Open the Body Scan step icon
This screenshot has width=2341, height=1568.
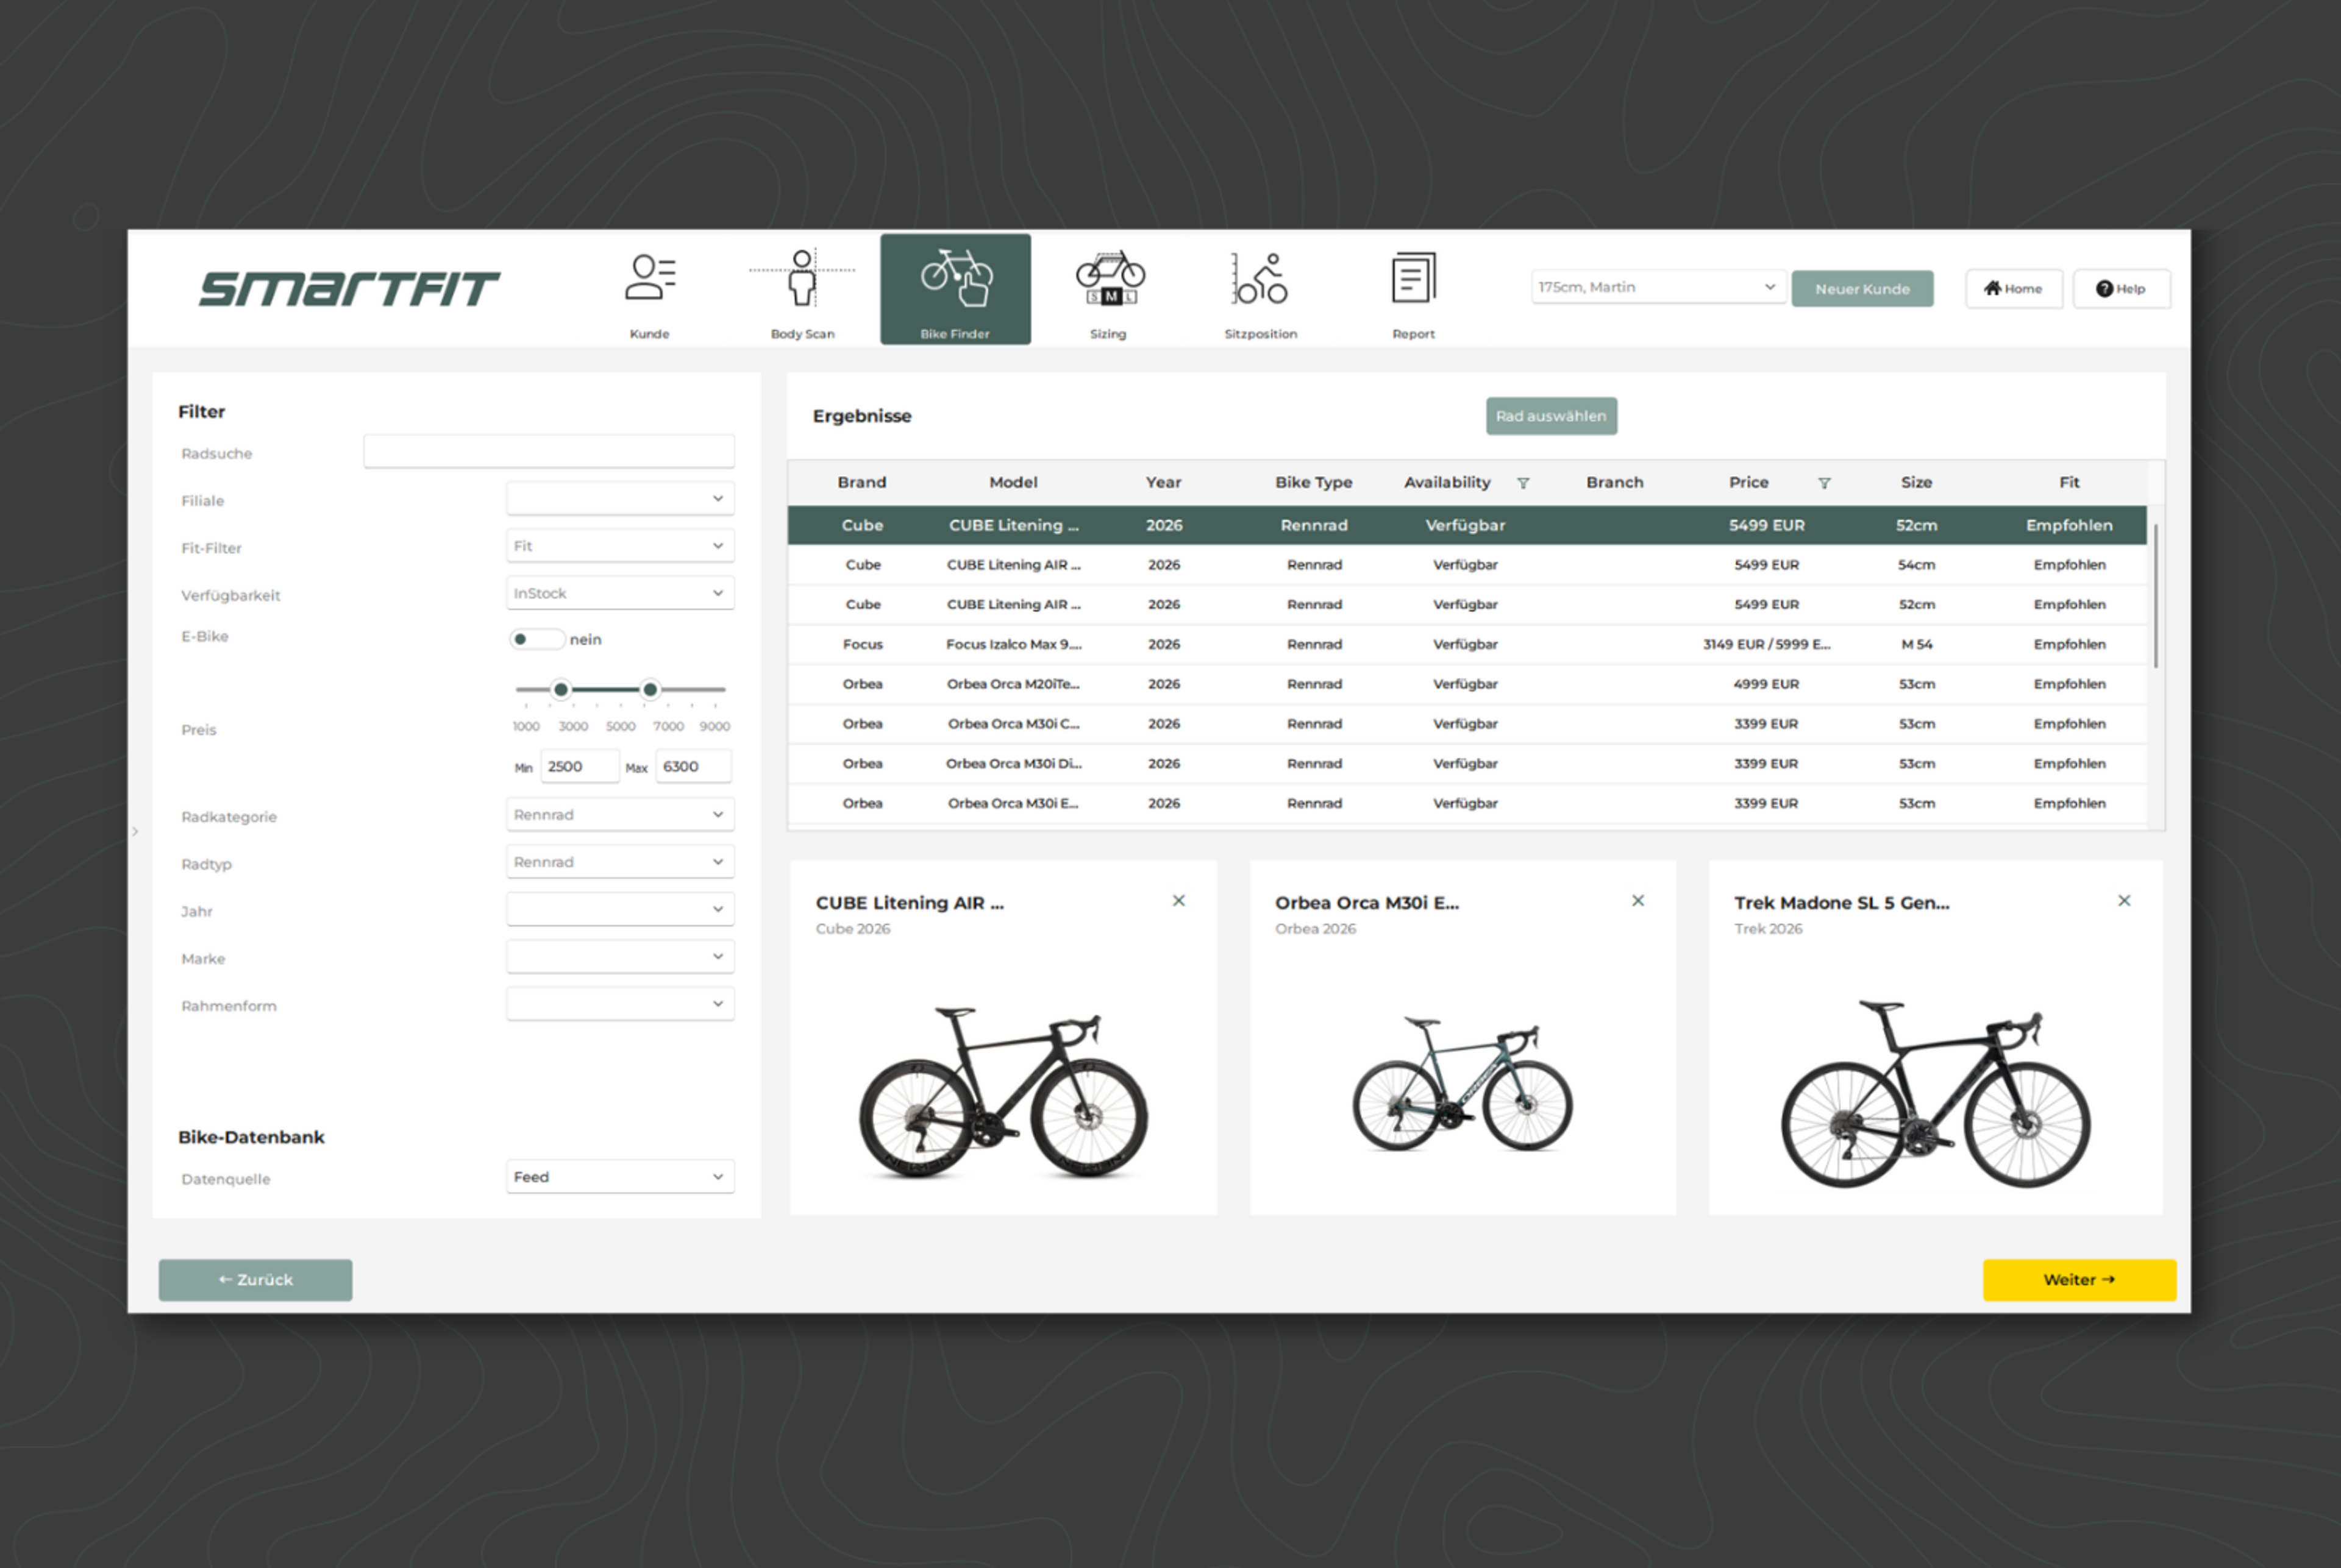click(801, 279)
